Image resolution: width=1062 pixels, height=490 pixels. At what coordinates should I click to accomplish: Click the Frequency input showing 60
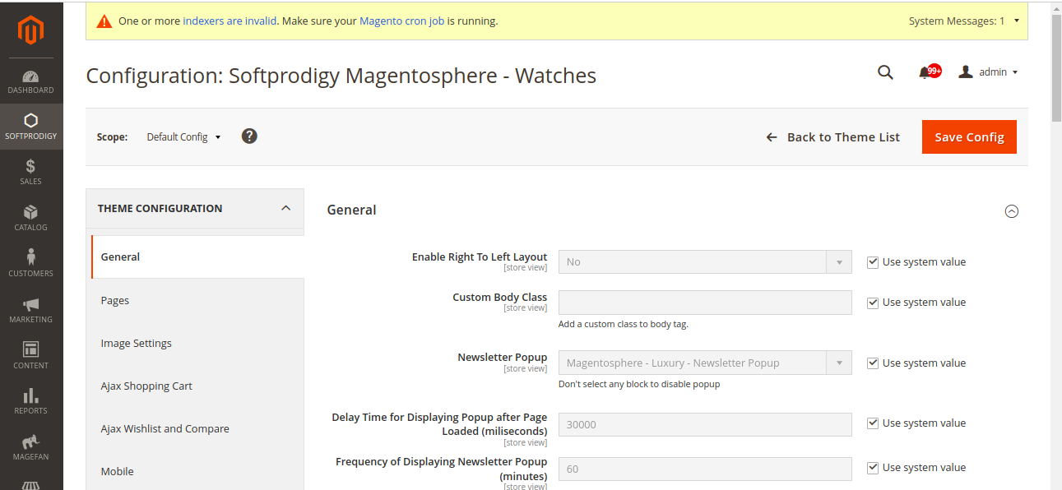705,469
